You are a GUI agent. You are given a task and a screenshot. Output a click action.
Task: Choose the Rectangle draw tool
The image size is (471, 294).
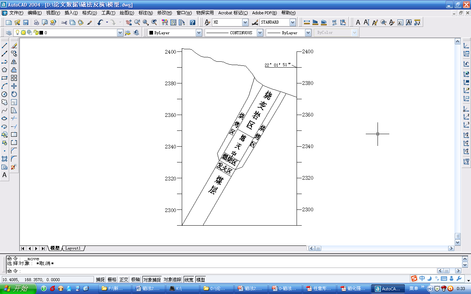tap(4, 78)
